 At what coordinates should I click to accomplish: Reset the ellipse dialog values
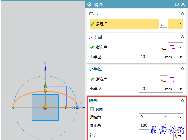coord(177,4)
